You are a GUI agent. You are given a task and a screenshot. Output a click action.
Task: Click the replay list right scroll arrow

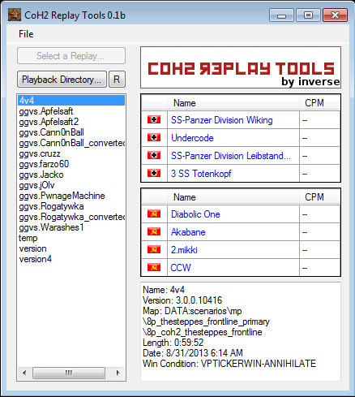pos(118,373)
